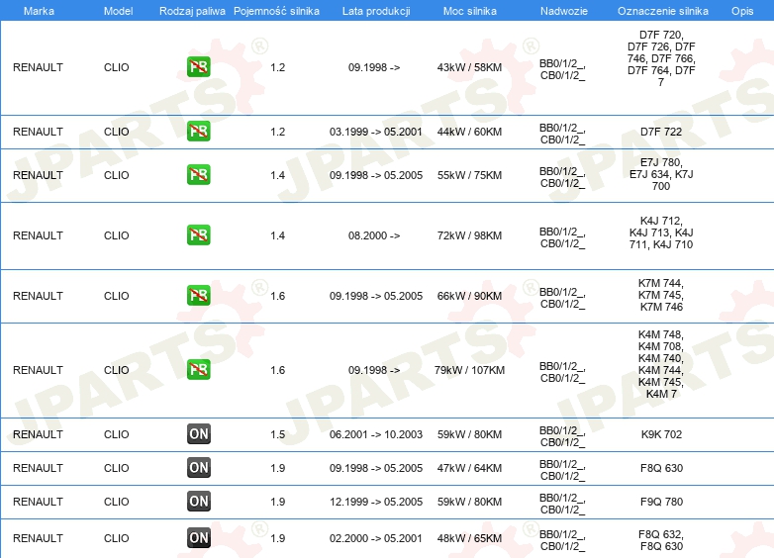
Task: Select the K9K 702 engine code cell
Action: click(x=661, y=434)
